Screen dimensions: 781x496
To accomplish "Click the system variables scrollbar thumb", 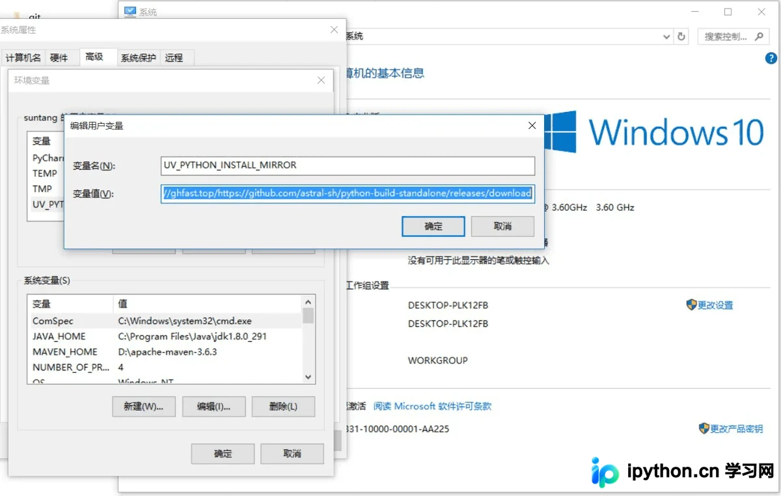I will pyautogui.click(x=308, y=316).
